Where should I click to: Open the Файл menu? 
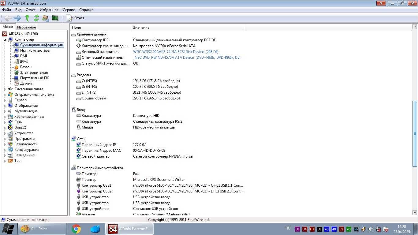point(6,10)
